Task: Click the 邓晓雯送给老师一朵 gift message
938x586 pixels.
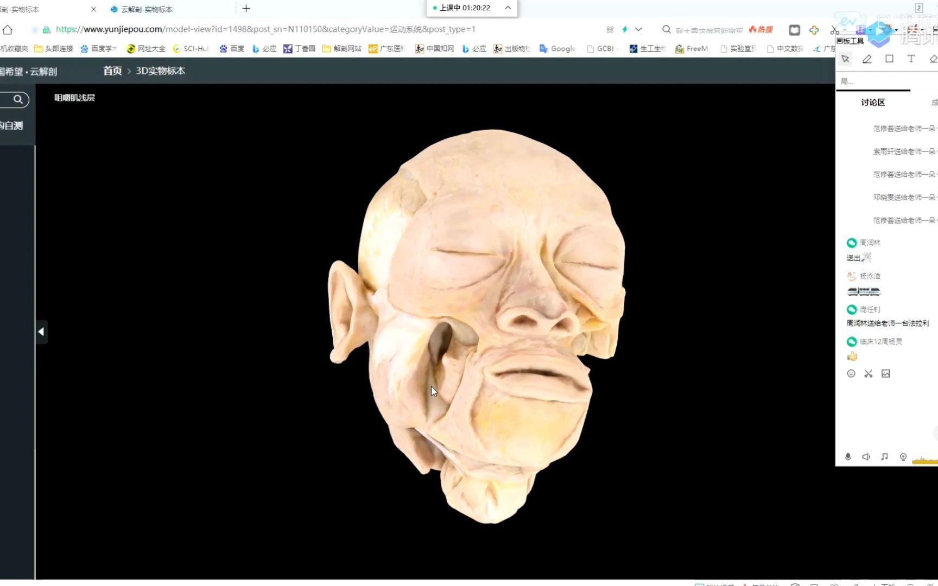Action: (x=905, y=197)
